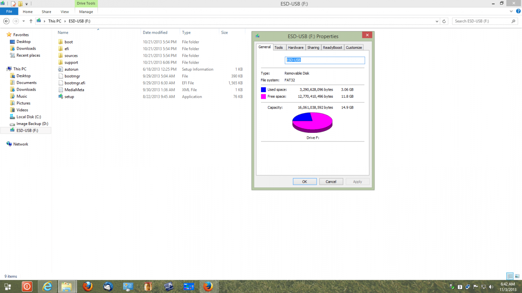
Task: Select This PC in navigation pane
Action: click(20, 69)
